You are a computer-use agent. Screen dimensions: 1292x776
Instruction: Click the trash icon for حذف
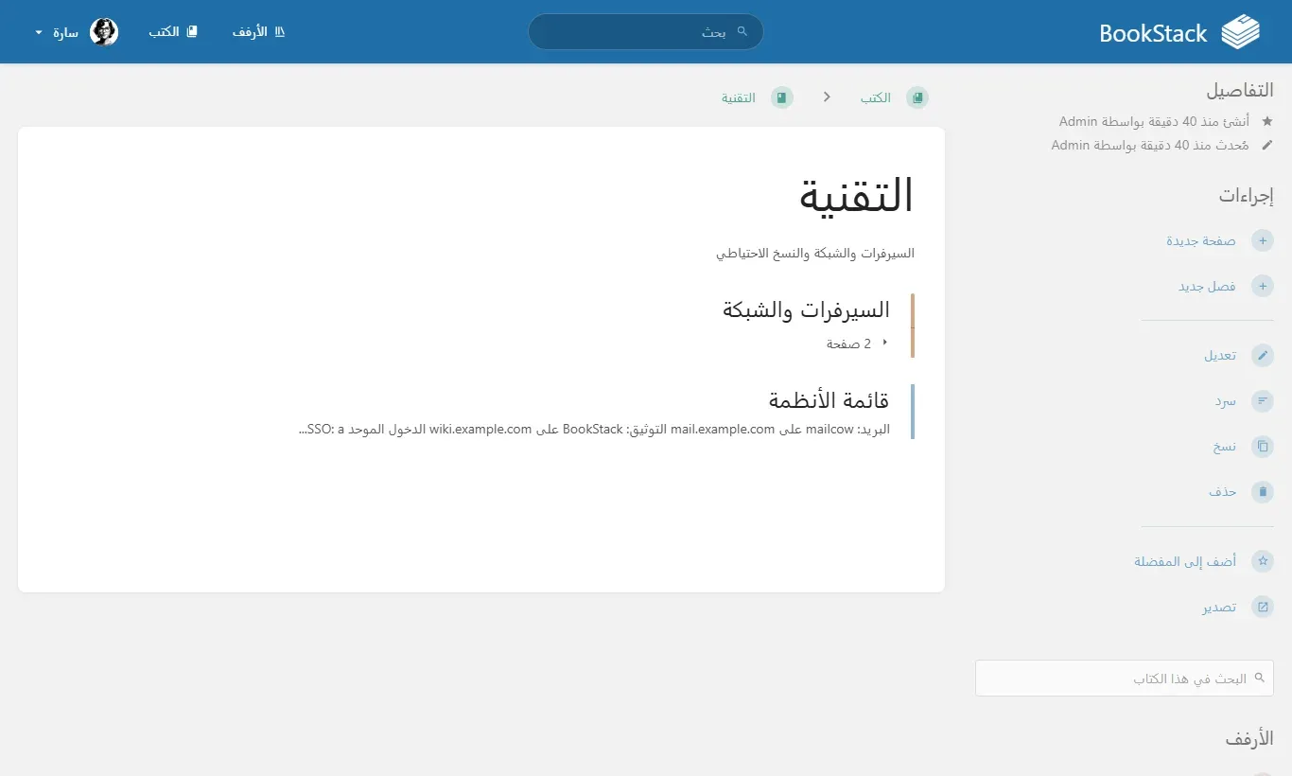[1262, 492]
